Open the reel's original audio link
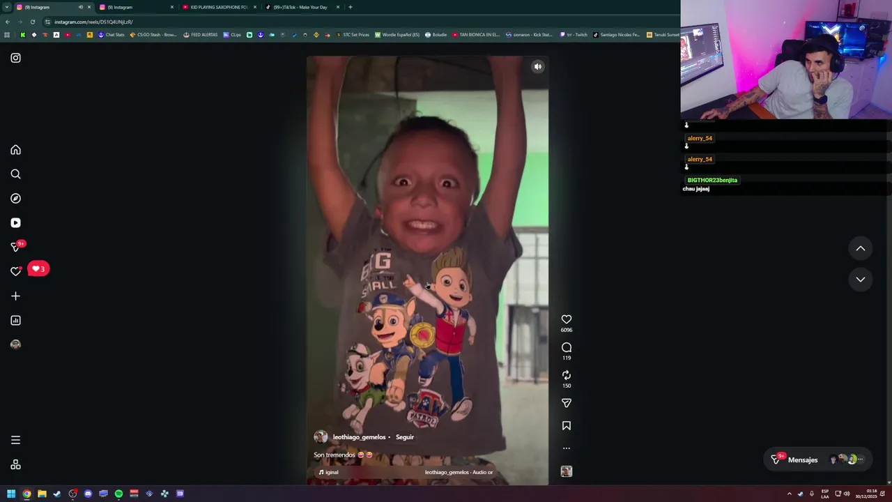 click(406, 472)
